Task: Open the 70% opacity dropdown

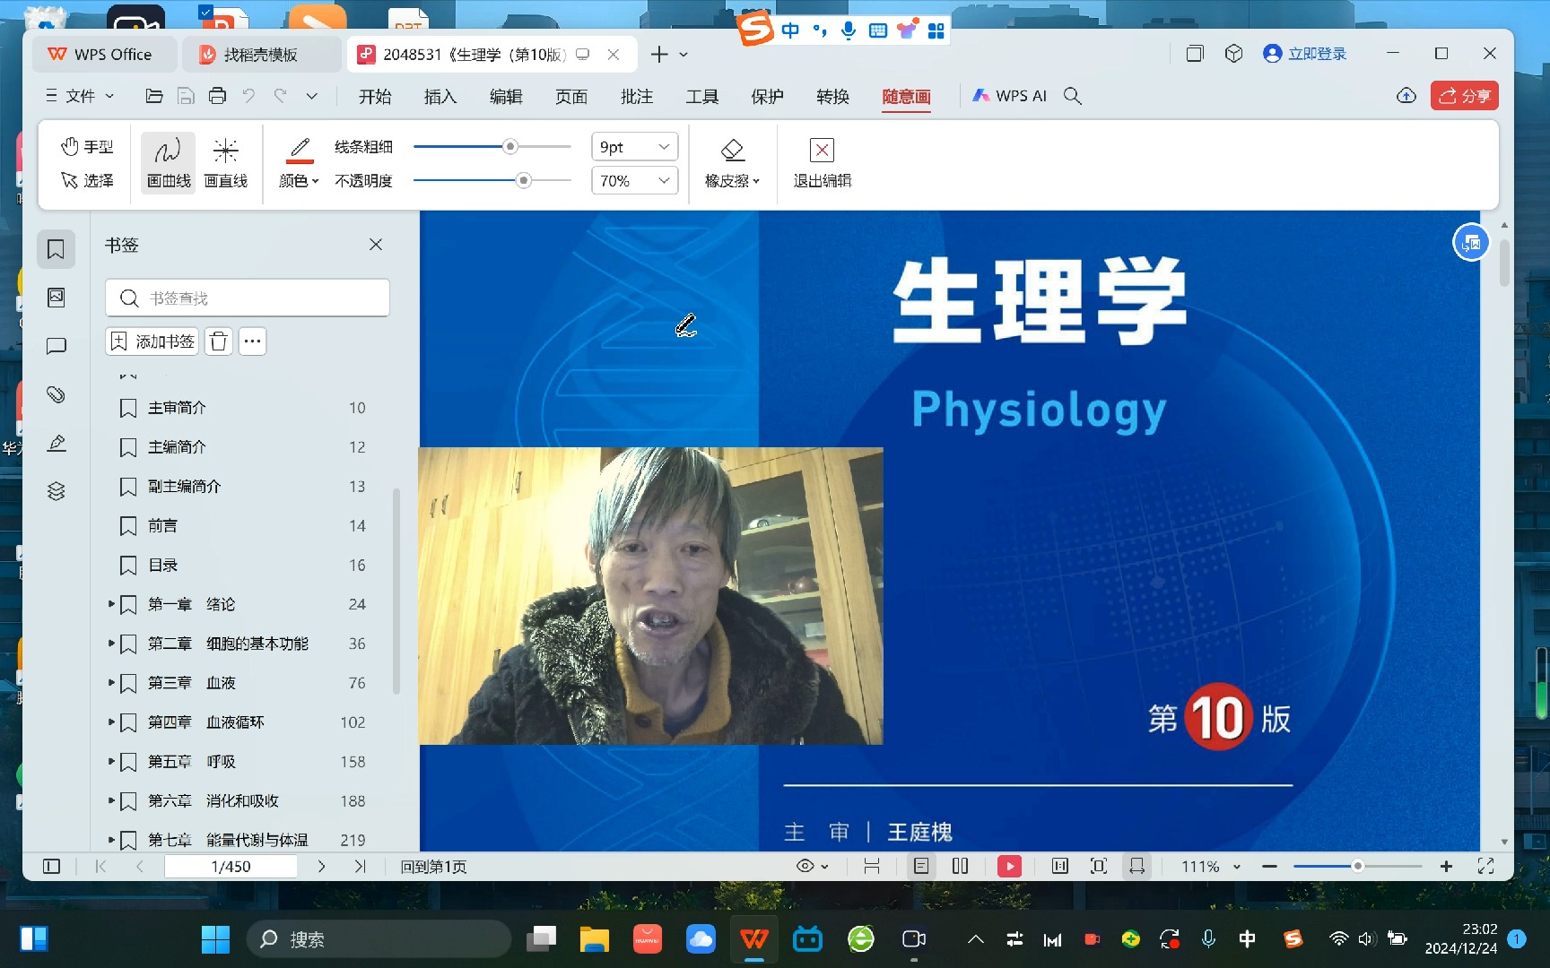Action: coord(634,180)
